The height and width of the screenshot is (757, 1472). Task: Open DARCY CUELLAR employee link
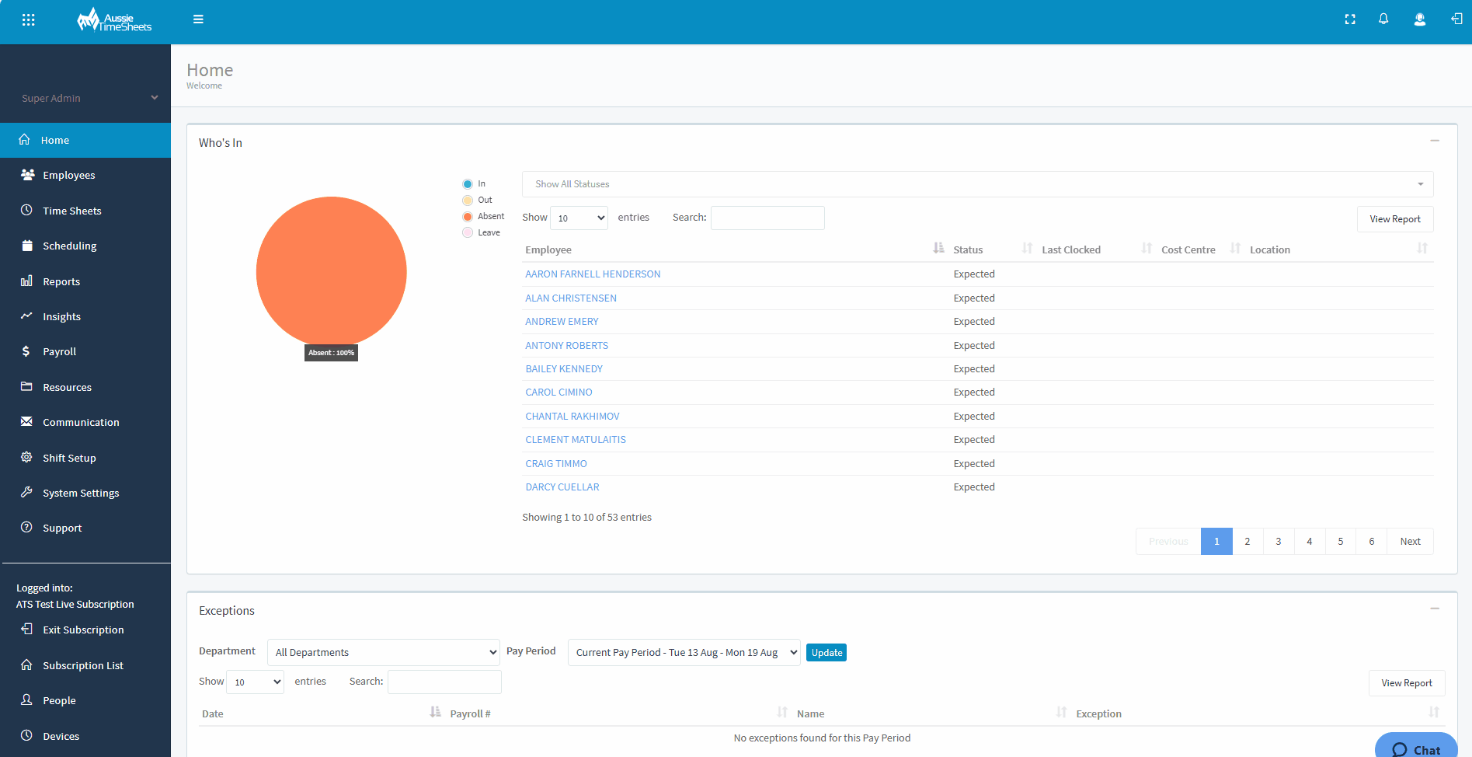[562, 487]
